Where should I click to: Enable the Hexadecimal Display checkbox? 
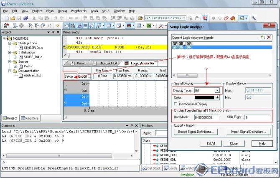176,104
